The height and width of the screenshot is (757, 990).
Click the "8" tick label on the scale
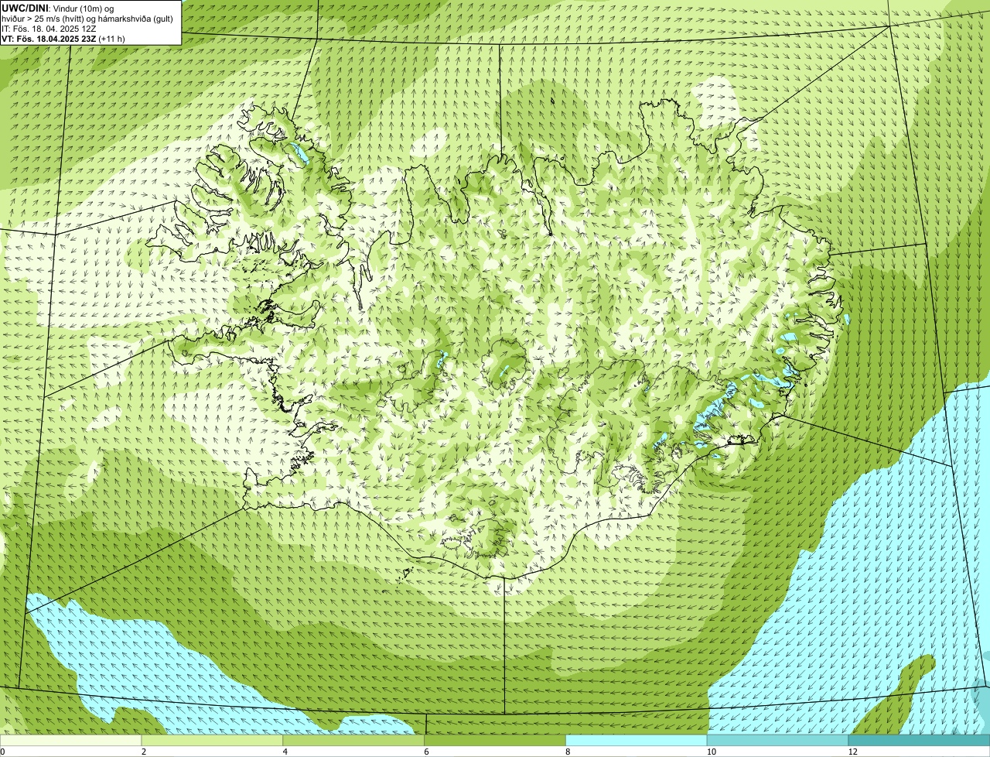click(568, 752)
